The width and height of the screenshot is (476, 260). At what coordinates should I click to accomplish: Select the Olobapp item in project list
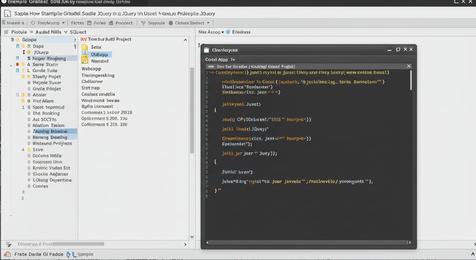(x=99, y=54)
